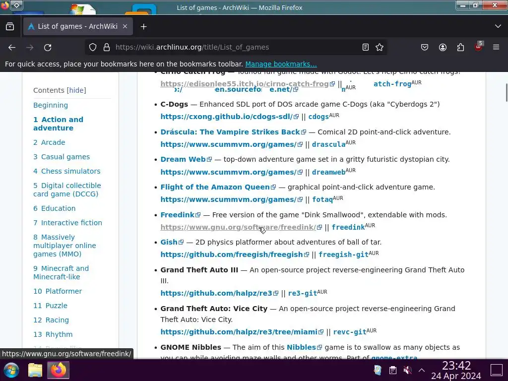Open file manager from taskbar
The height and width of the screenshot is (381, 508).
(35, 370)
